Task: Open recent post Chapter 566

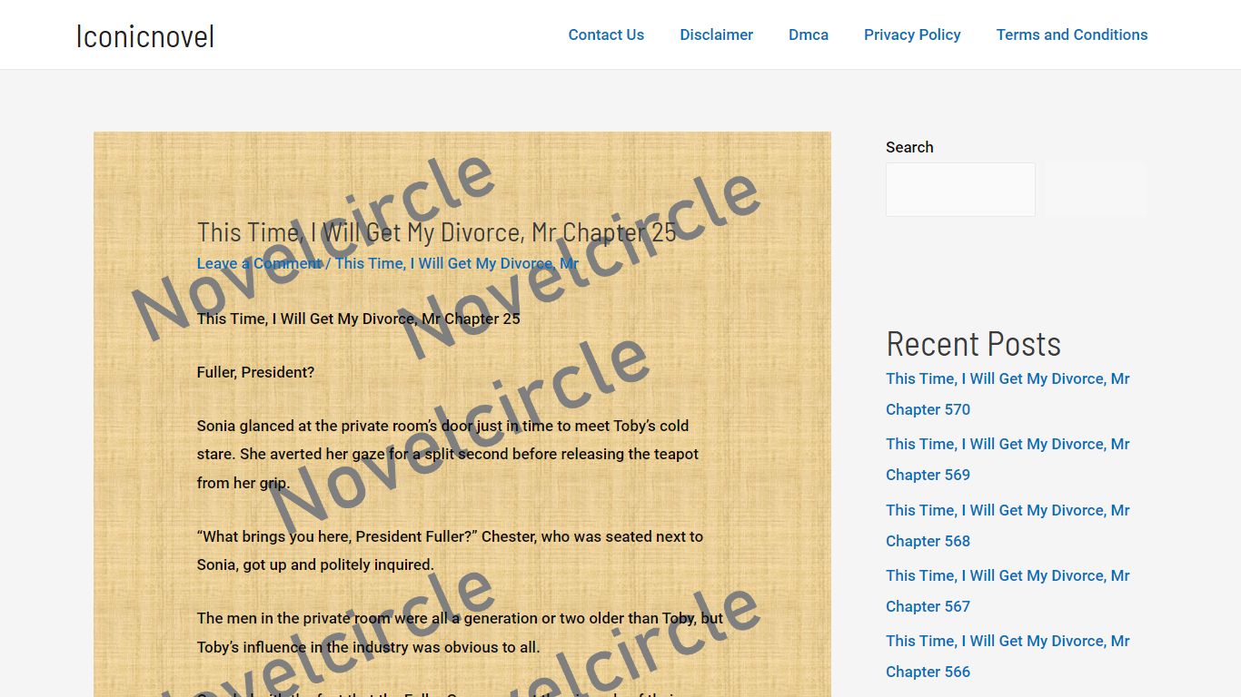Action: [x=1008, y=656]
